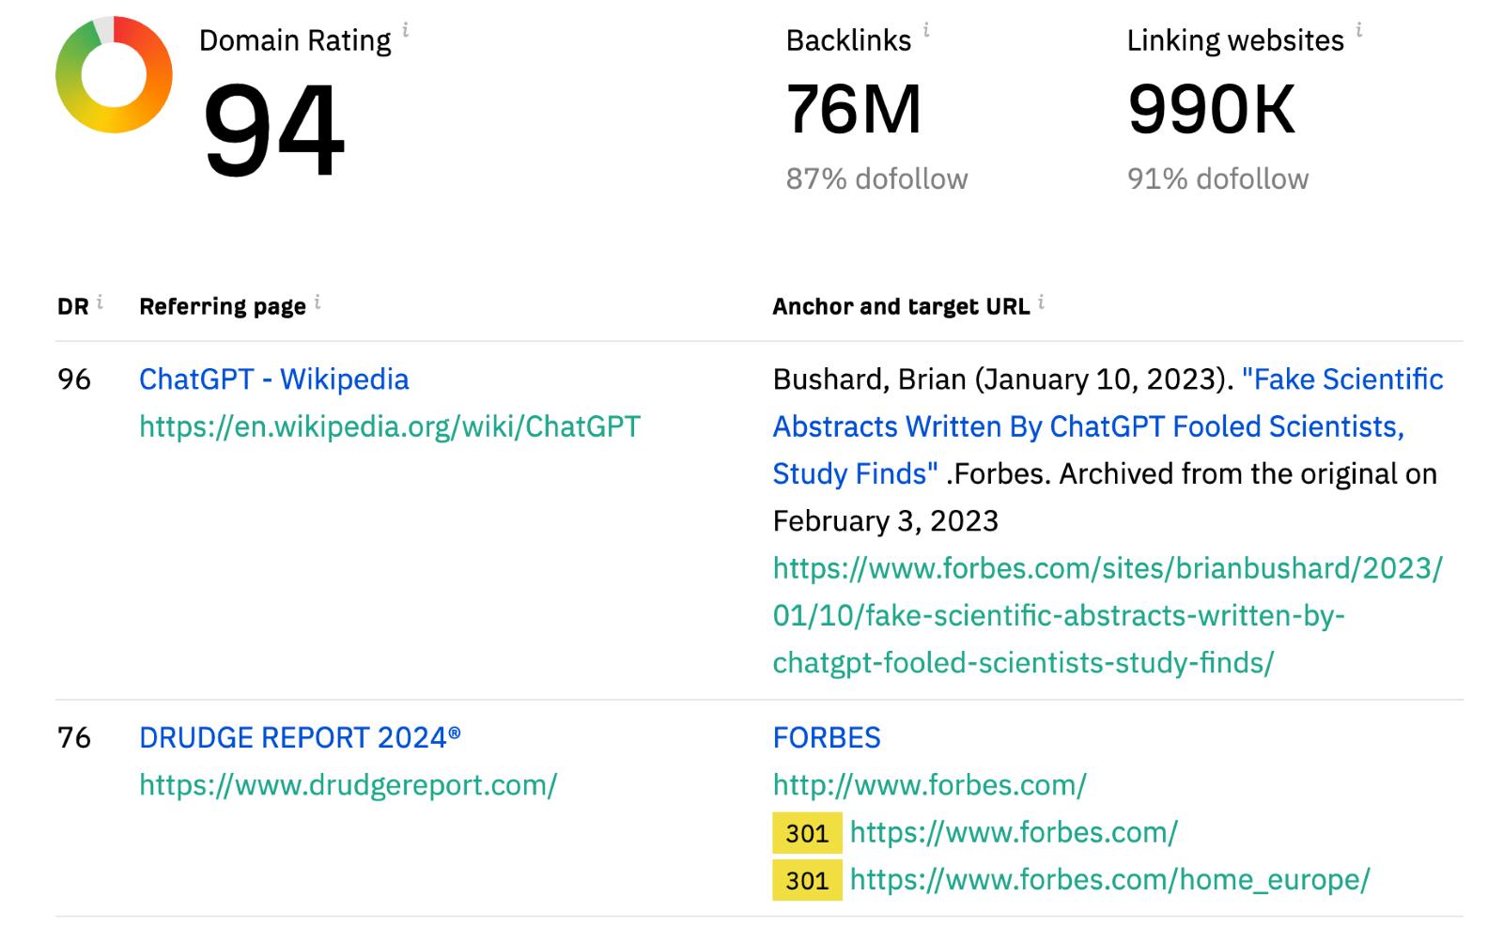The image size is (1503, 927).
Task: Open the https://www.forbes.com/ redirect URL
Action: [1014, 832]
